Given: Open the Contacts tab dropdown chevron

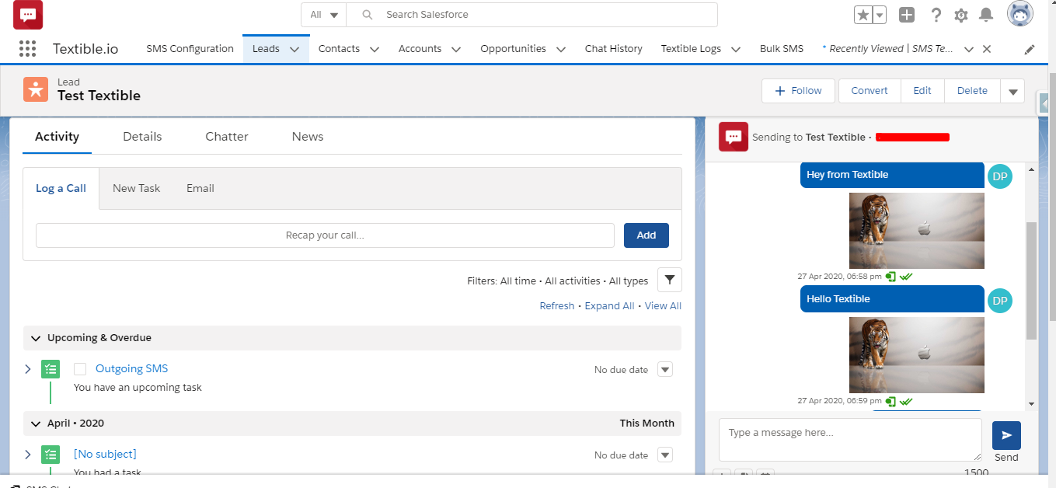Looking at the screenshot, I should 375,49.
